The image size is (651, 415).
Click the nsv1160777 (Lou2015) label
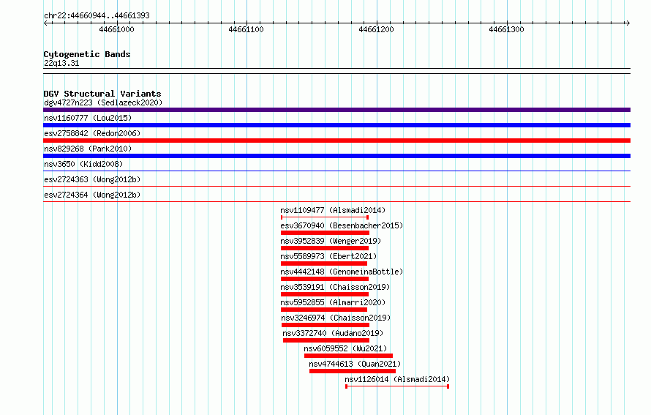(x=88, y=118)
